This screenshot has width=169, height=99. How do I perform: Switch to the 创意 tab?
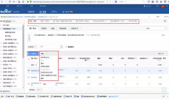pos(53,28)
